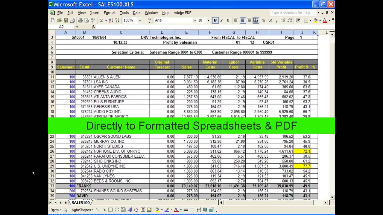
Task: Insert Clip Art from Drawing toolbar
Action: point(143,210)
